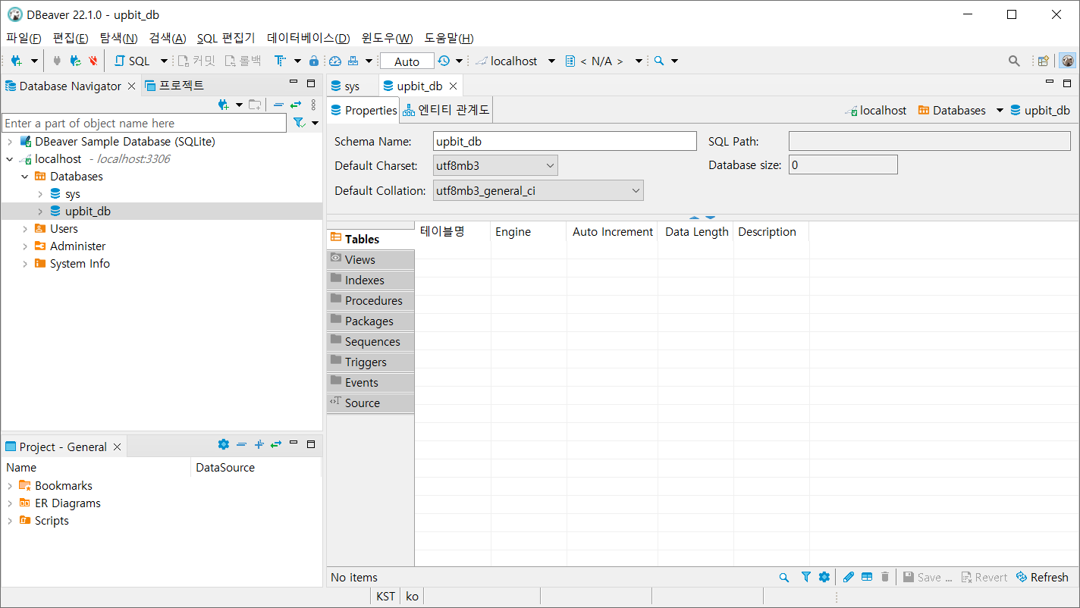Click the DBeaver perspective beaver icon
Screen dimensions: 1080x608
point(1067,61)
